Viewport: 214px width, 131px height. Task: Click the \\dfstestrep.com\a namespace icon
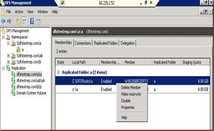click(13, 43)
